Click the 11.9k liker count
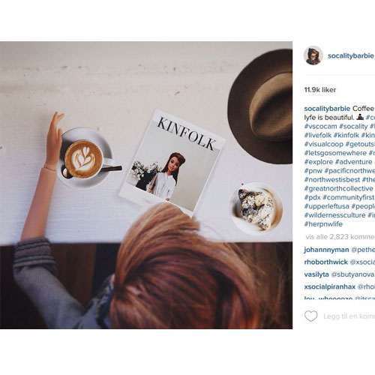Viewport: 375px width, 375px height. [320, 90]
